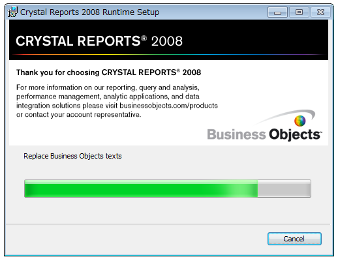Click 'Crystal Reports 2008 Runtime Setup' title
Viewport: 338px width, 259px height.
[89, 12]
